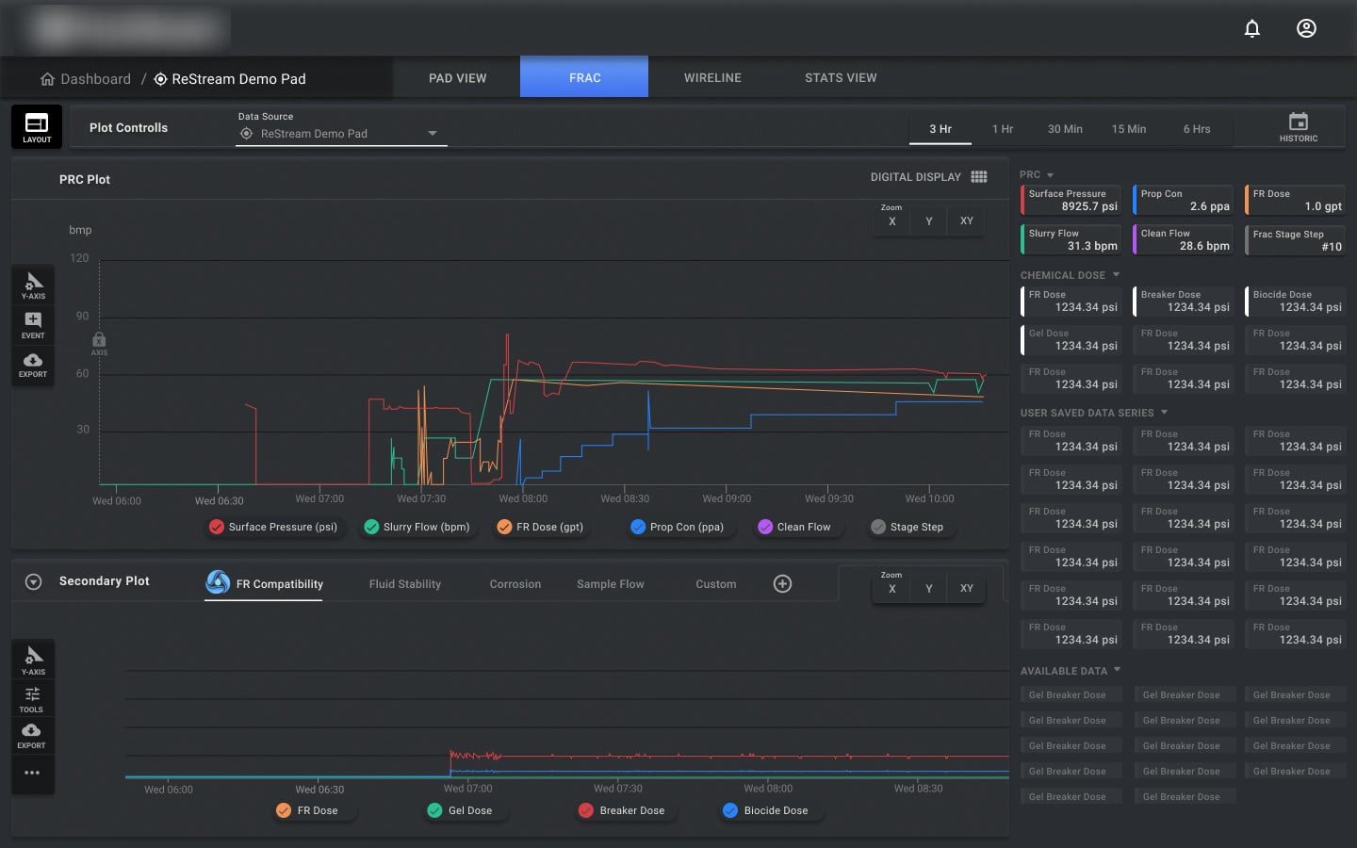Open Digital Display grid icon

[x=979, y=177]
